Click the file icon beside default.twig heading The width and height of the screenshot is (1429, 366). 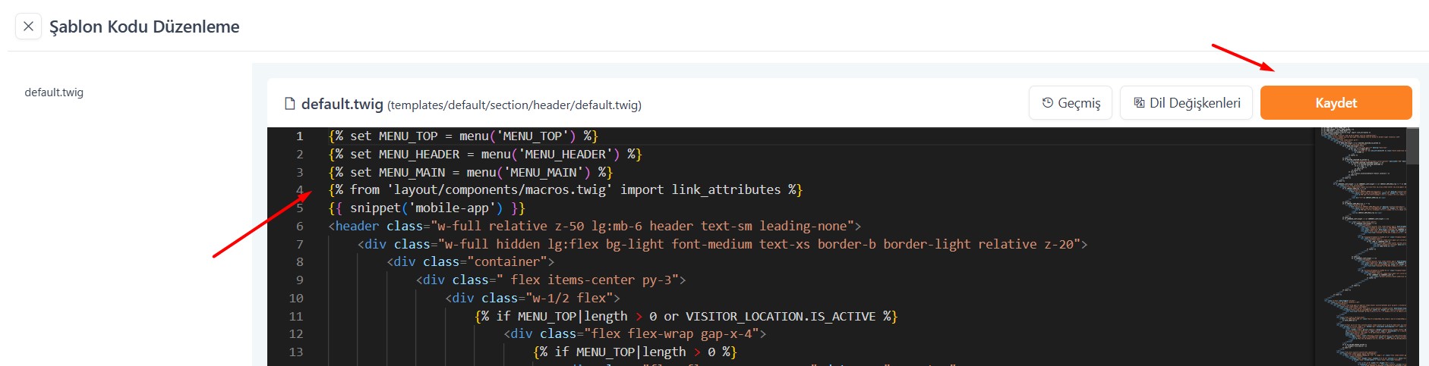pos(289,104)
